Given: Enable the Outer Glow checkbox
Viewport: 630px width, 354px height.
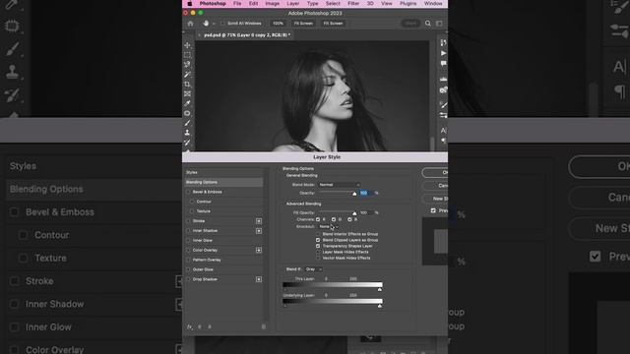Looking at the screenshot, I should [188, 269].
